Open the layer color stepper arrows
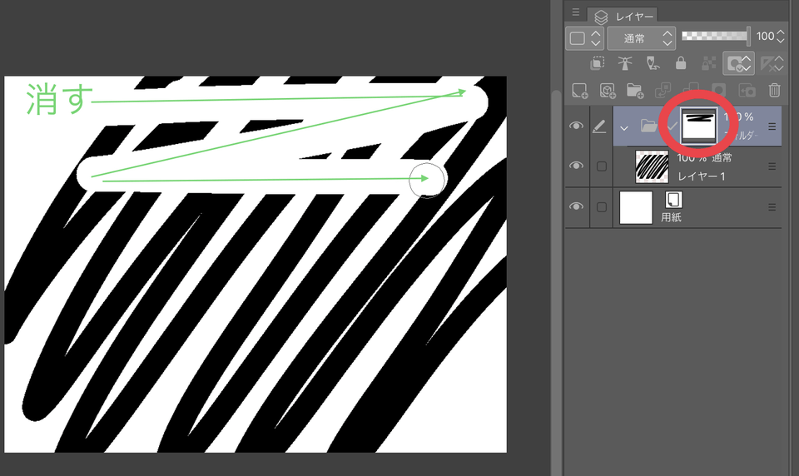 [x=595, y=38]
